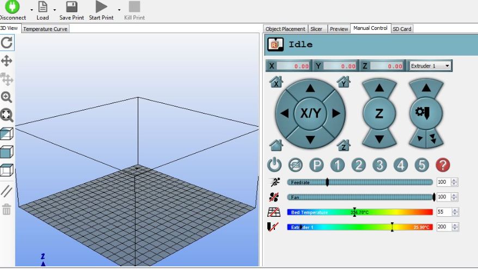
Task: Open the Preview tab
Action: tap(339, 29)
